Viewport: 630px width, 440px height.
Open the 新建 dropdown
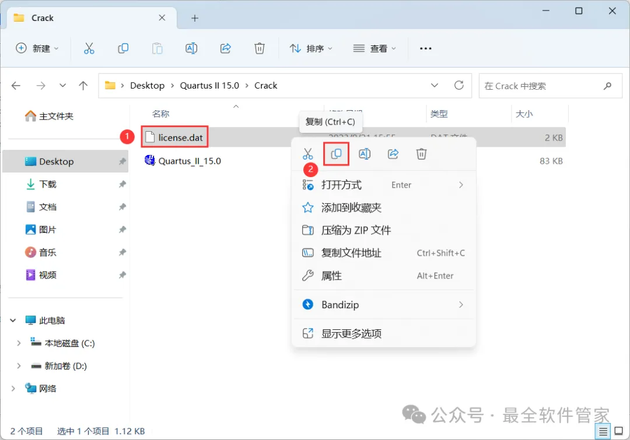point(37,48)
